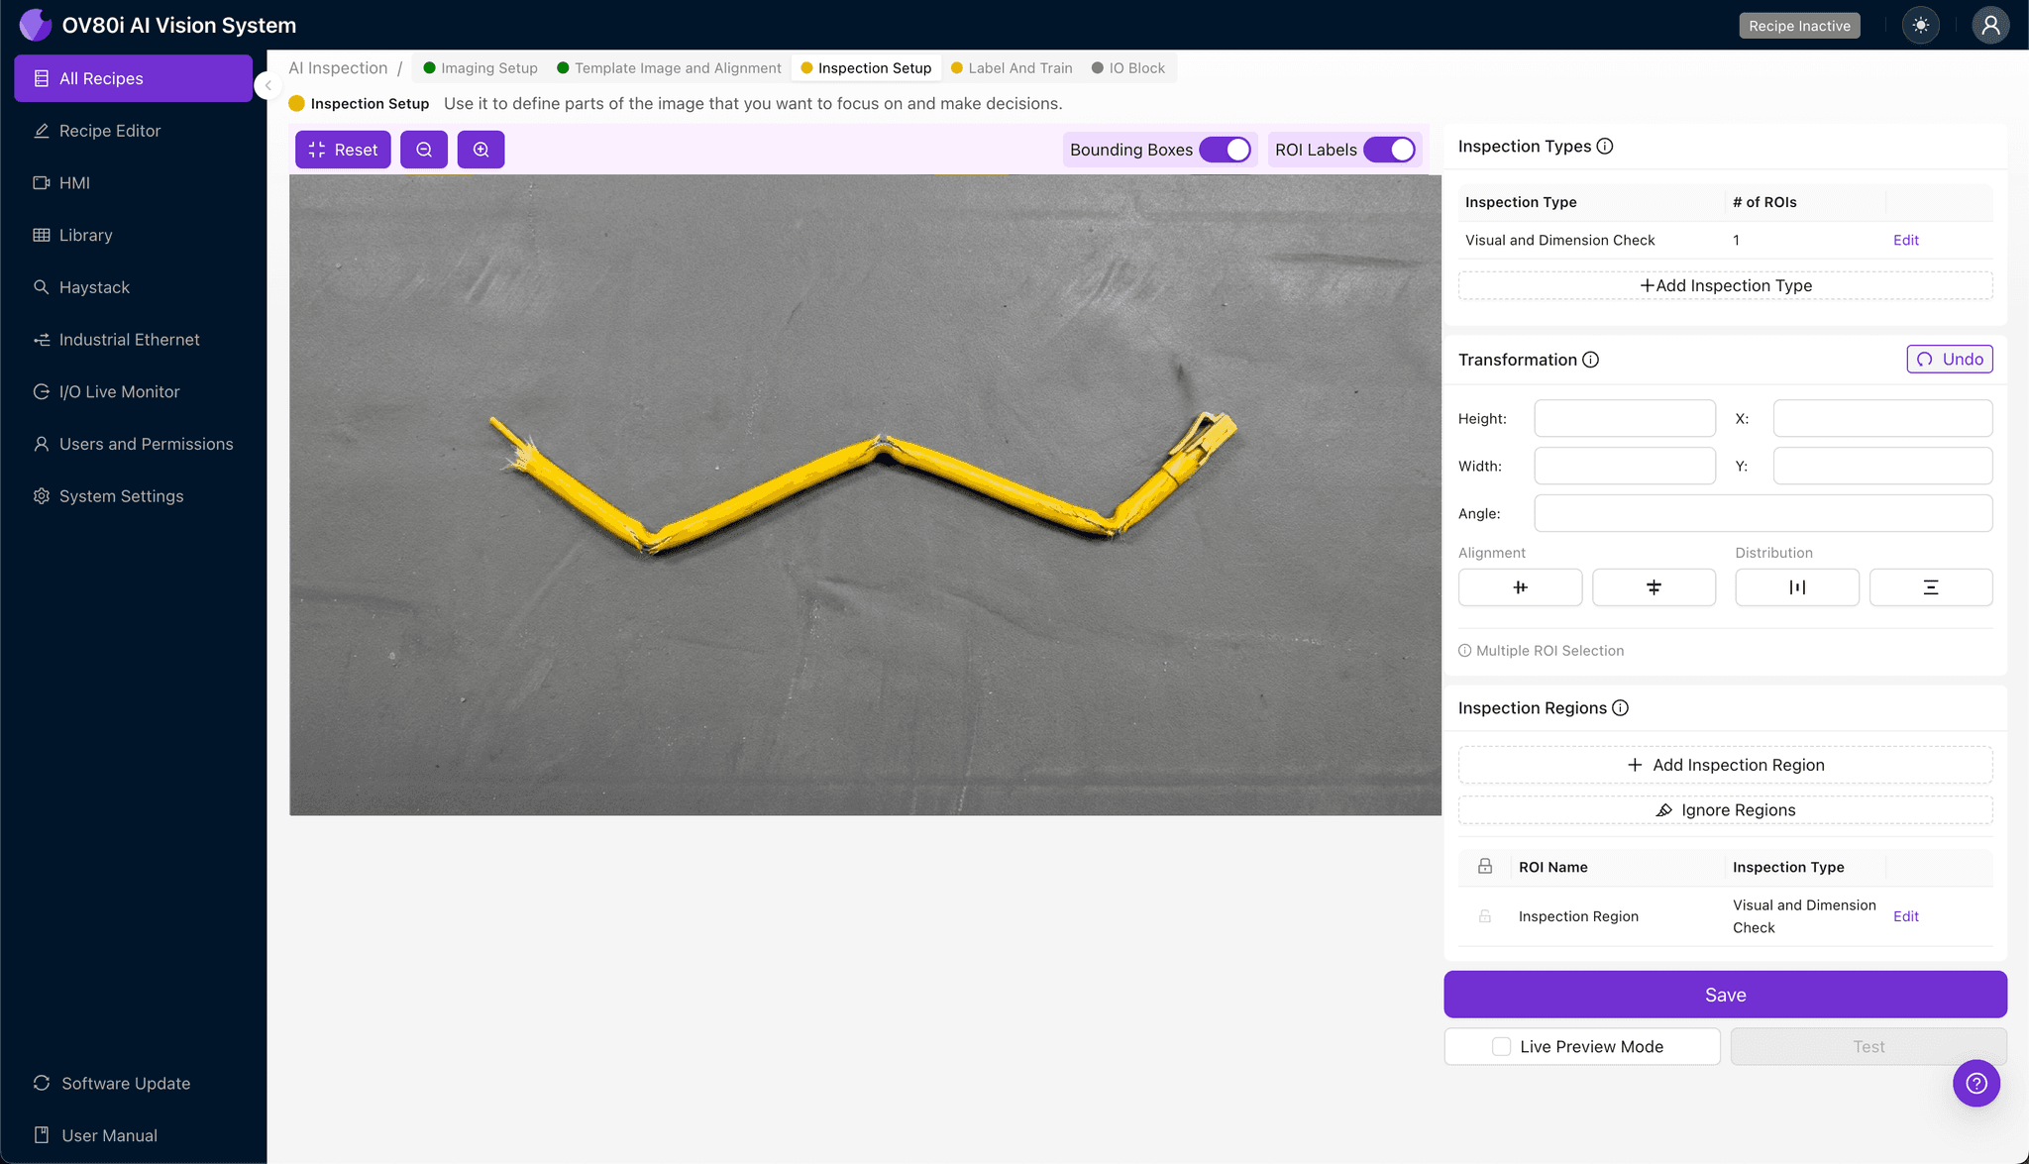
Task: Click the Recipe Inactive status badge
Action: 1799,26
